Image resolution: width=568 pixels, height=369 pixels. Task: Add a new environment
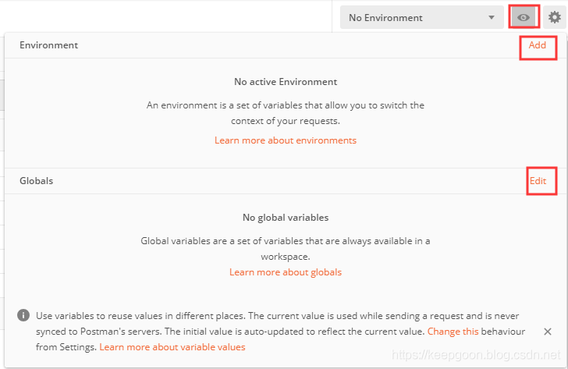click(538, 45)
